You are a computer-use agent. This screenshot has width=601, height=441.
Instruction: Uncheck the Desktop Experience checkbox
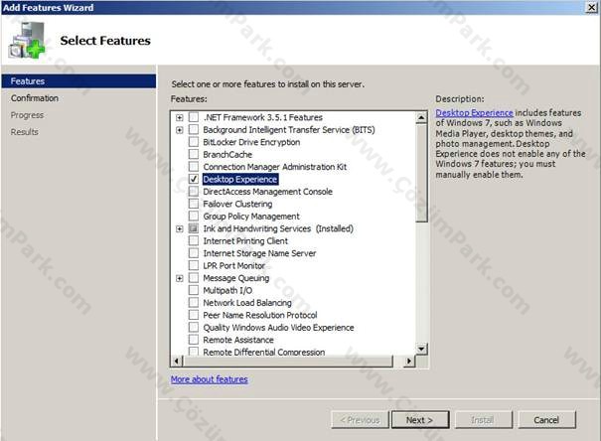[194, 179]
